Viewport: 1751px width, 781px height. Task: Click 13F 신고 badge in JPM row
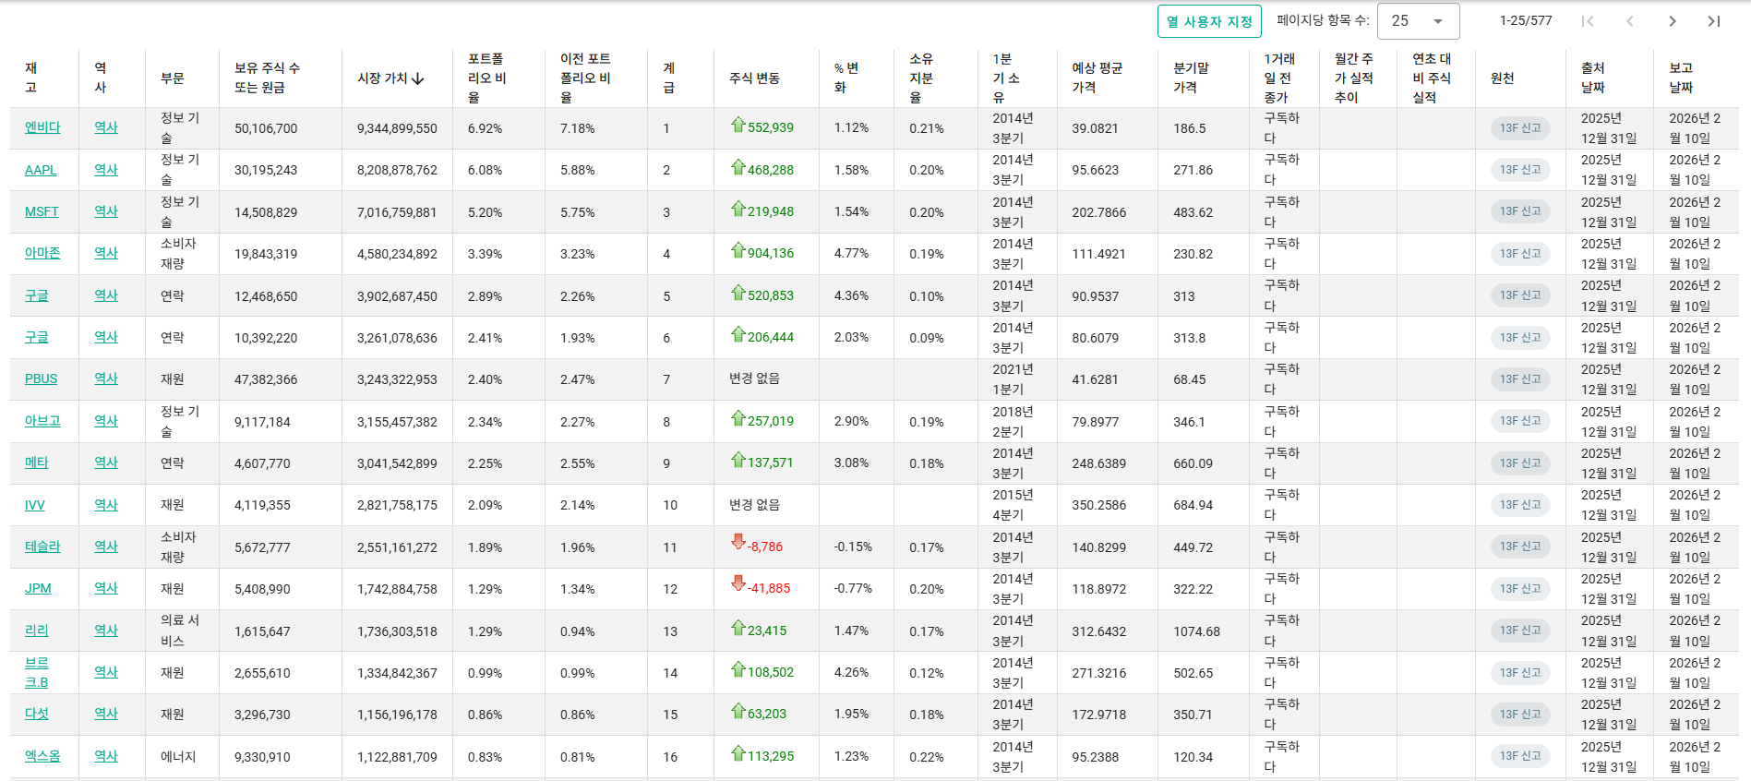tap(1519, 589)
